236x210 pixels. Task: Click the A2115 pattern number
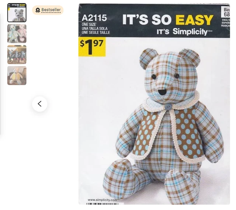[94, 18]
